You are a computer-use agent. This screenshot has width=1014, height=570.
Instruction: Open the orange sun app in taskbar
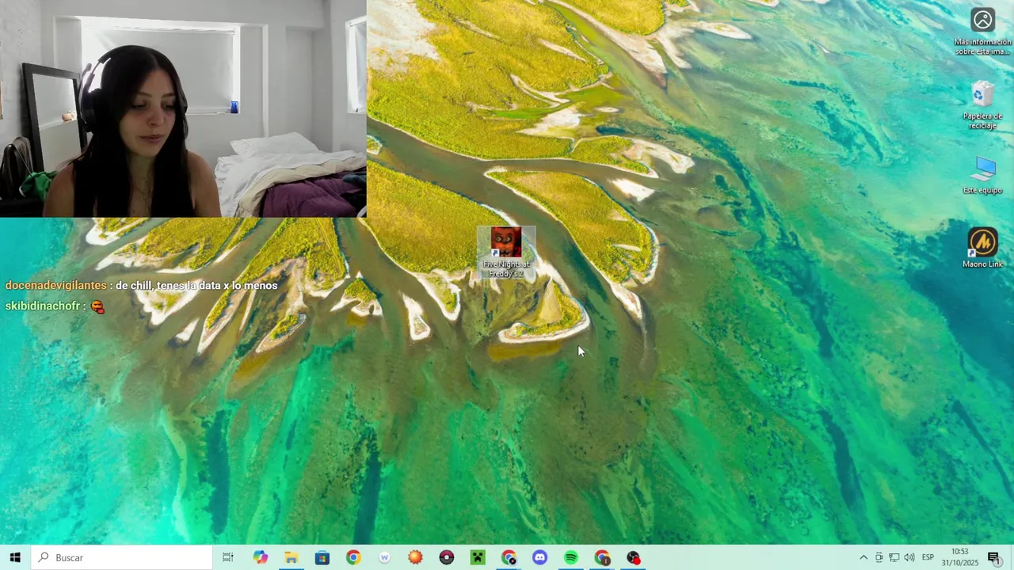click(x=415, y=557)
